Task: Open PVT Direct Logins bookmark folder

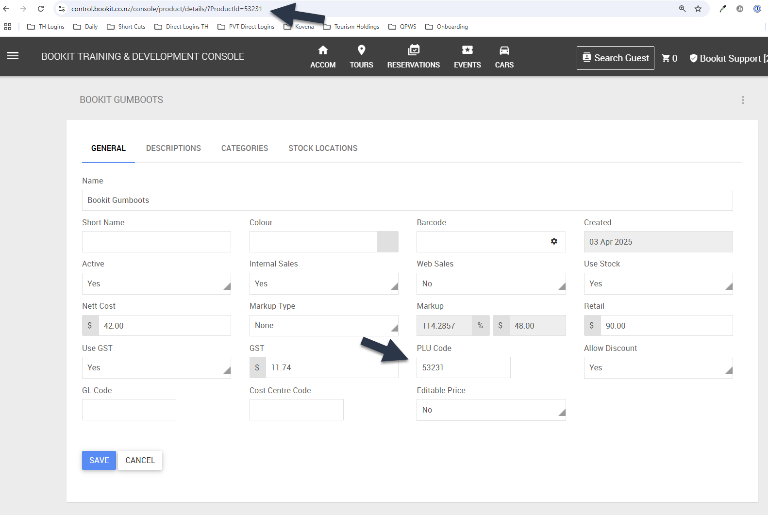Action: 246,27
